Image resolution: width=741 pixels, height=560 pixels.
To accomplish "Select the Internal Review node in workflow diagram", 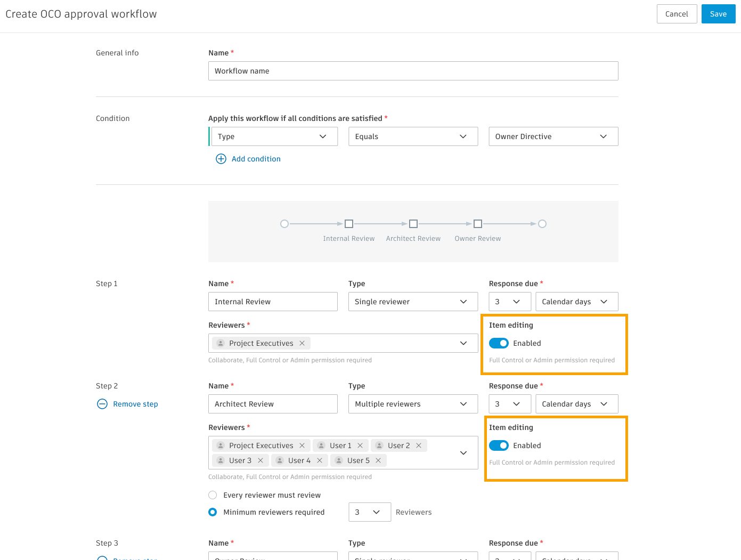I will pos(349,224).
